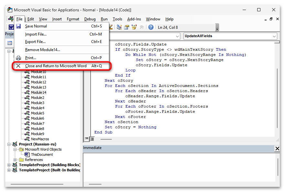285x192 pixels.
Task: Expand TemplateProject (Building Blocks)
Action: 9,165
